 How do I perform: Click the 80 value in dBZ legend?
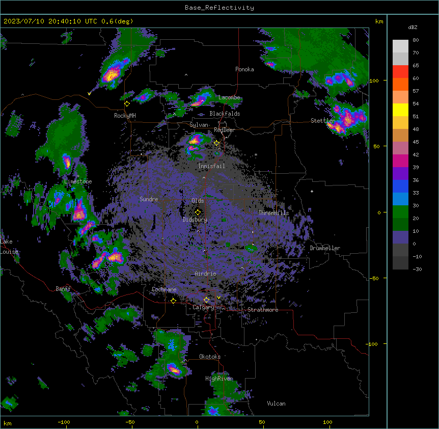pos(416,40)
